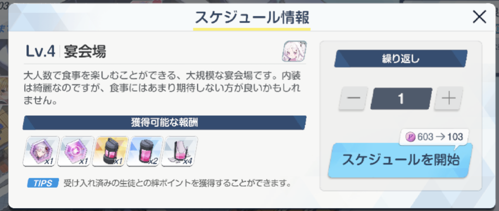Increase repeat count with plus button
The height and width of the screenshot is (211, 499).
tap(448, 98)
